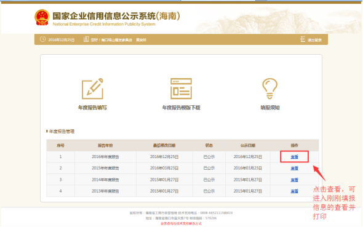363x227 pixels.
Task: Click the logout arrow icon
Action: click(x=303, y=39)
